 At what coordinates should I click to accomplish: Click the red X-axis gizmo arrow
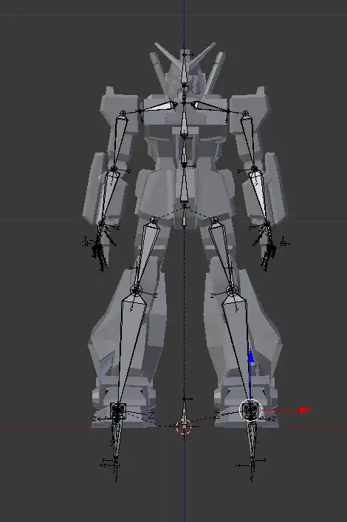tap(305, 410)
